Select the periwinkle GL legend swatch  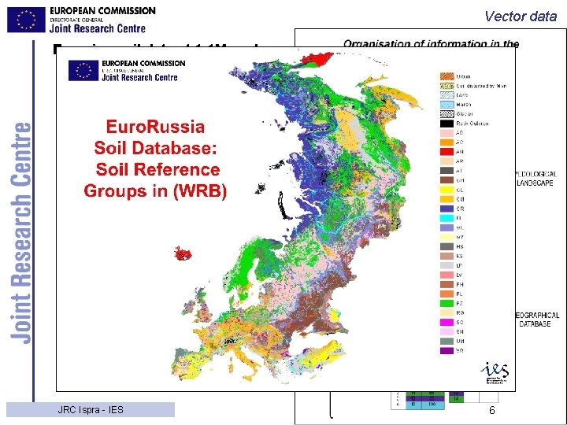coord(447,227)
